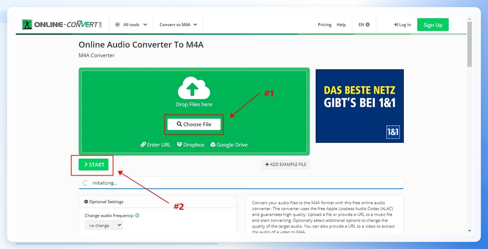This screenshot has height=249, width=488.
Task: Start the conversion with START button
Action: tap(94, 165)
